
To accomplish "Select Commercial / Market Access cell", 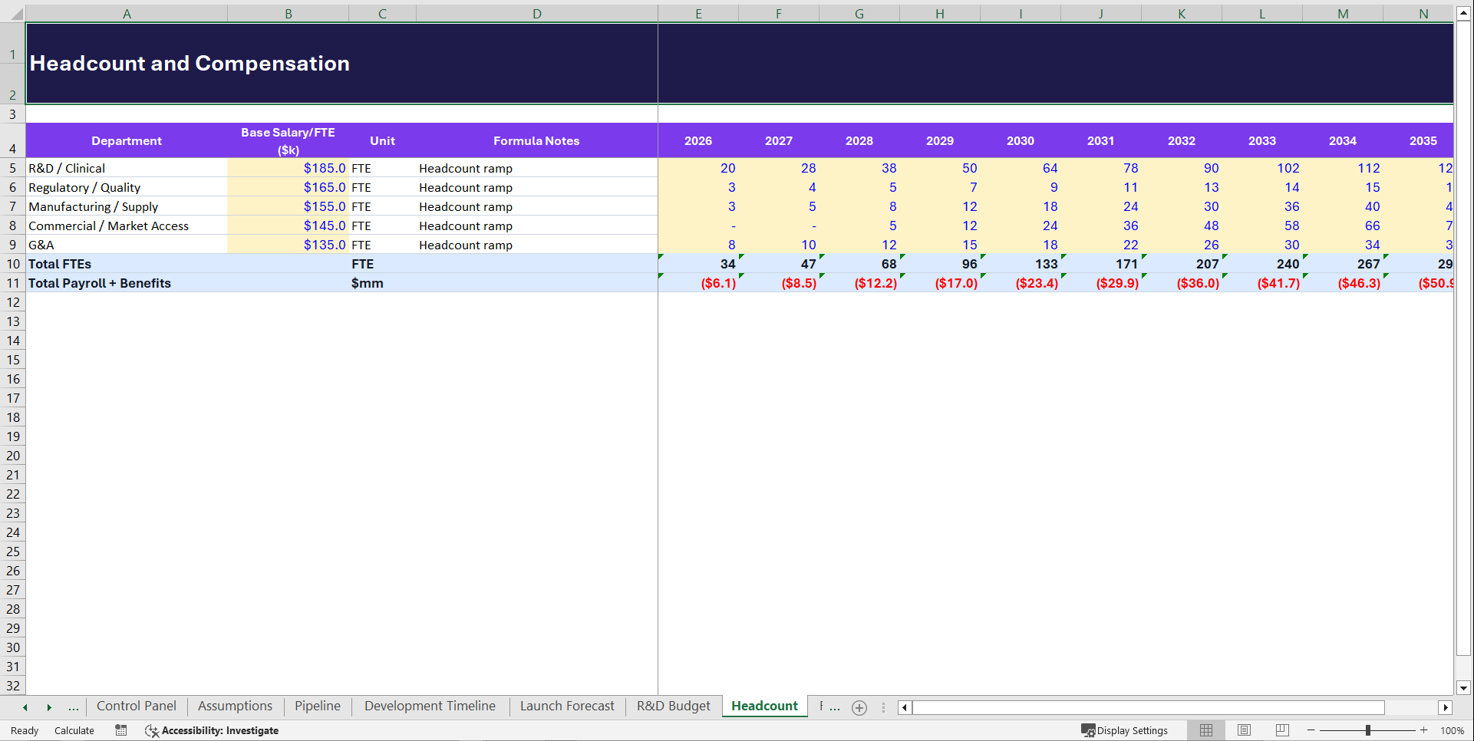I will [127, 226].
